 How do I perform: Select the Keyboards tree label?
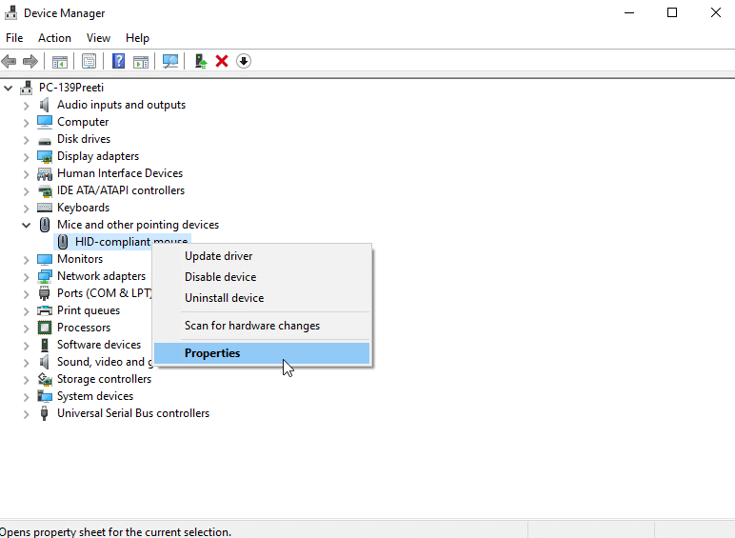pyautogui.click(x=84, y=208)
